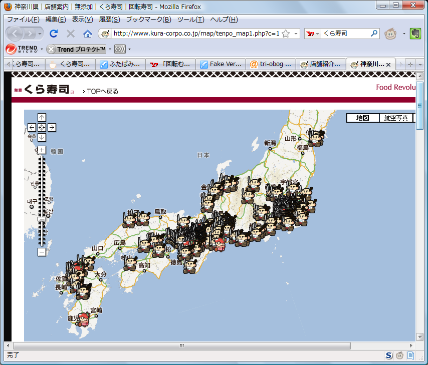
Task: Switch to the 「回転む... tab
Action: pyautogui.click(x=170, y=64)
